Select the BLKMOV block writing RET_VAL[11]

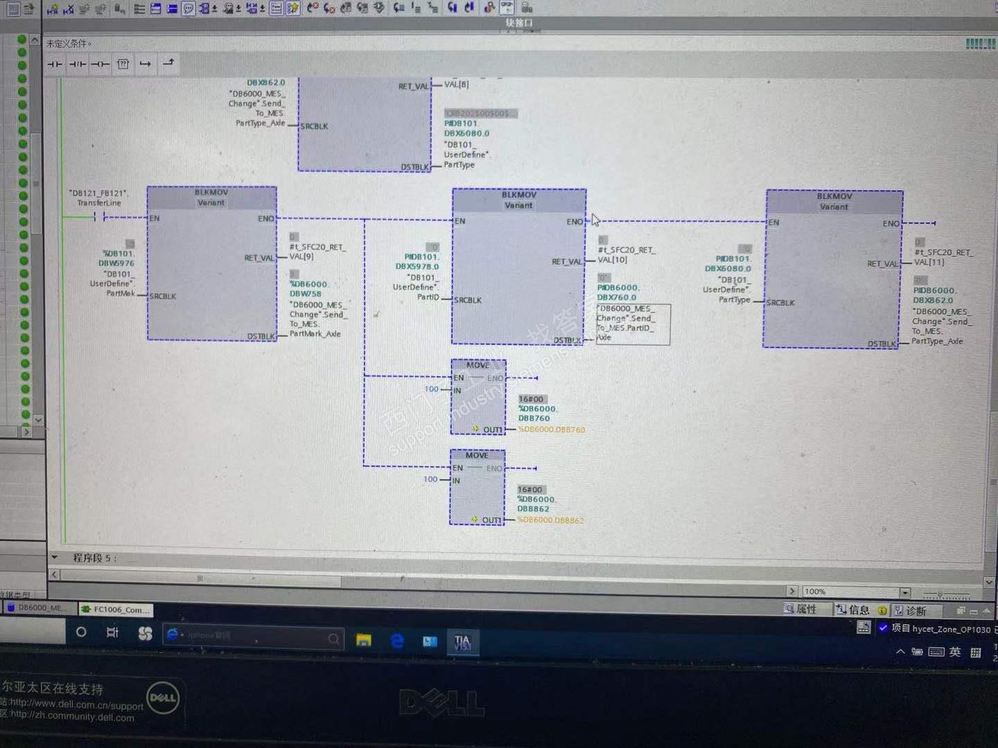(x=834, y=269)
